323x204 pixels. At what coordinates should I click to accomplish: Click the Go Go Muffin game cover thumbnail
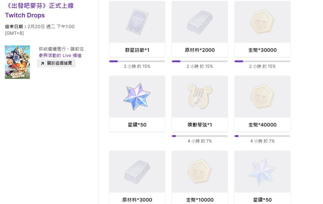tap(17, 62)
